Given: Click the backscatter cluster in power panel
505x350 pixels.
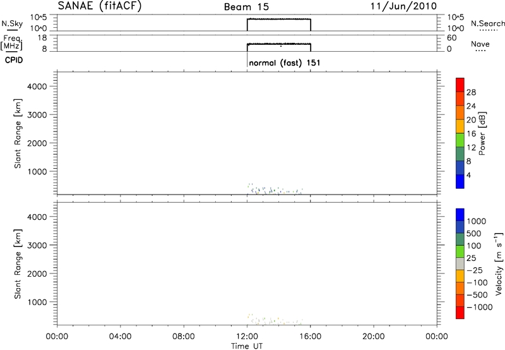Looking at the screenshot, I should pyautogui.click(x=275, y=189).
